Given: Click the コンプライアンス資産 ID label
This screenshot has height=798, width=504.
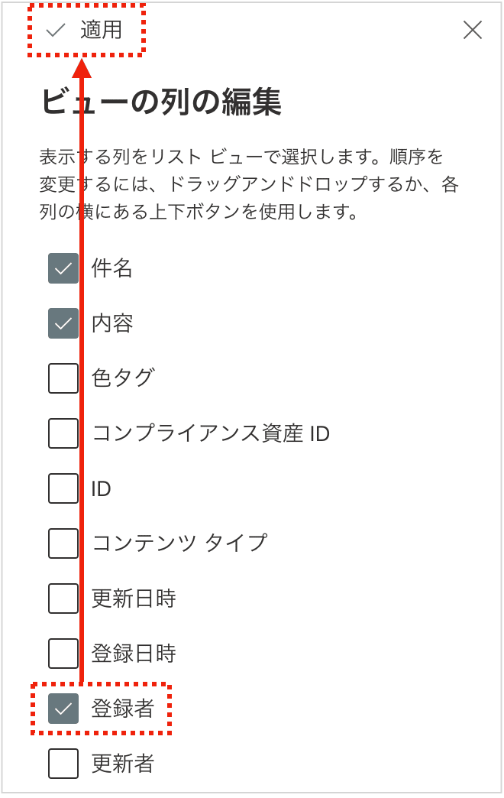Looking at the screenshot, I should pos(210,433).
